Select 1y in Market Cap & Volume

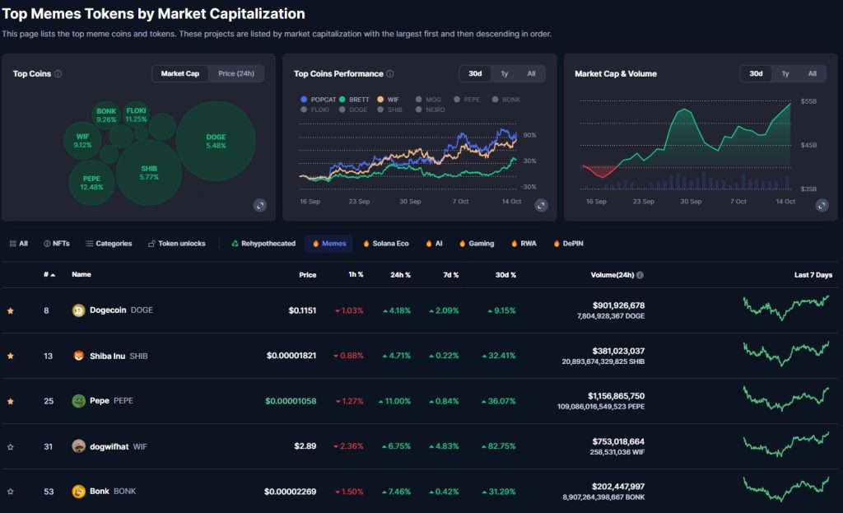click(785, 73)
